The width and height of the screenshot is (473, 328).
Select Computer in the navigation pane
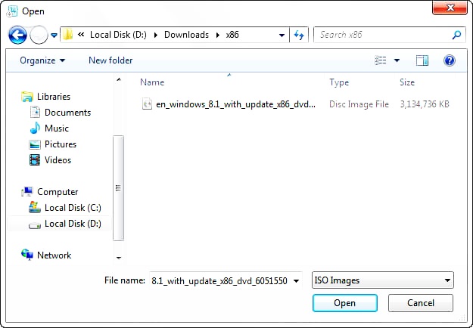coord(58,192)
